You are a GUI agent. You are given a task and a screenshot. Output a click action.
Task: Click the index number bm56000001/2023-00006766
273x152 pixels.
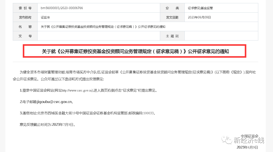(x=62, y=8)
